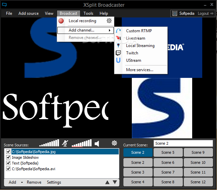
Task: Click the Logout arrow icon
Action: [212, 13]
